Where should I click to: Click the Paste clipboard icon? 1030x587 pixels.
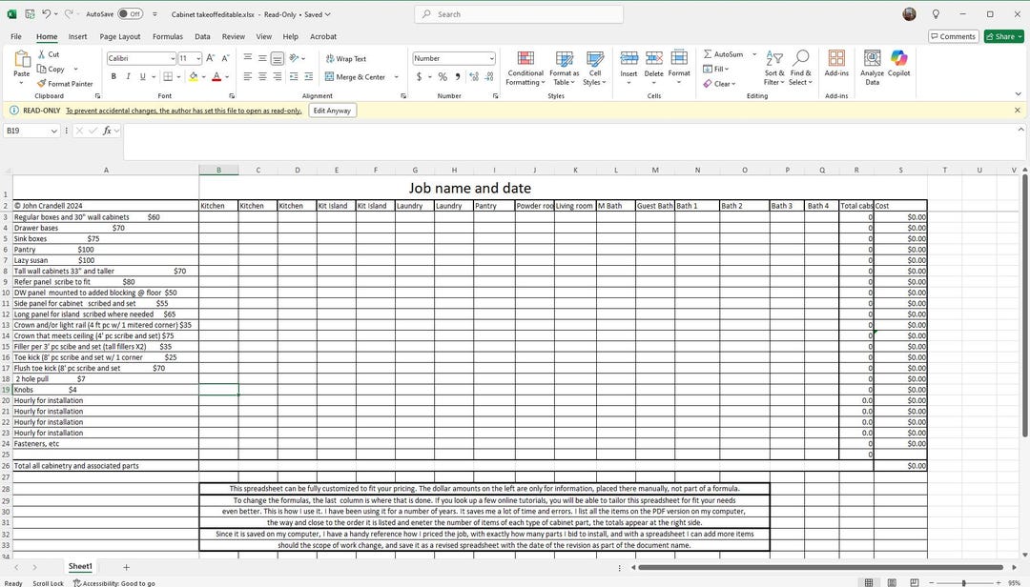[x=22, y=59]
